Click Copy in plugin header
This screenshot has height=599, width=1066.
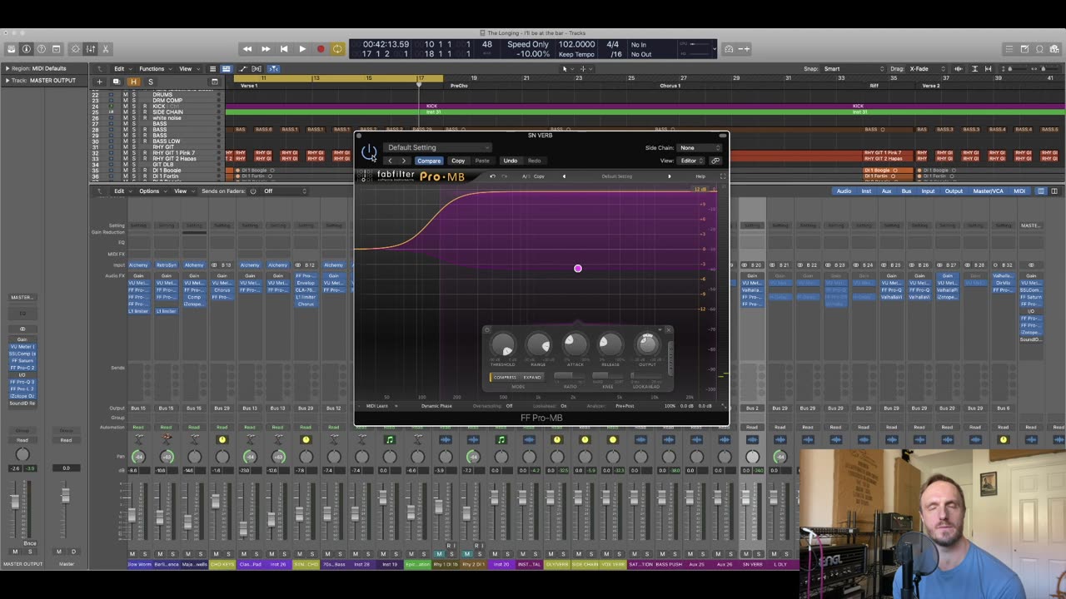458,161
